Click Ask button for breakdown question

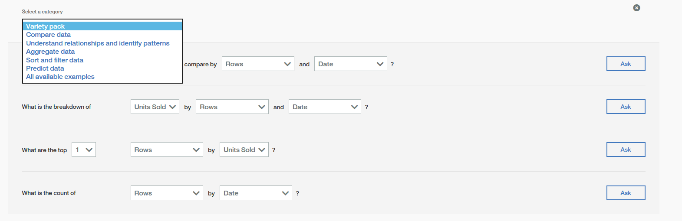point(626,107)
